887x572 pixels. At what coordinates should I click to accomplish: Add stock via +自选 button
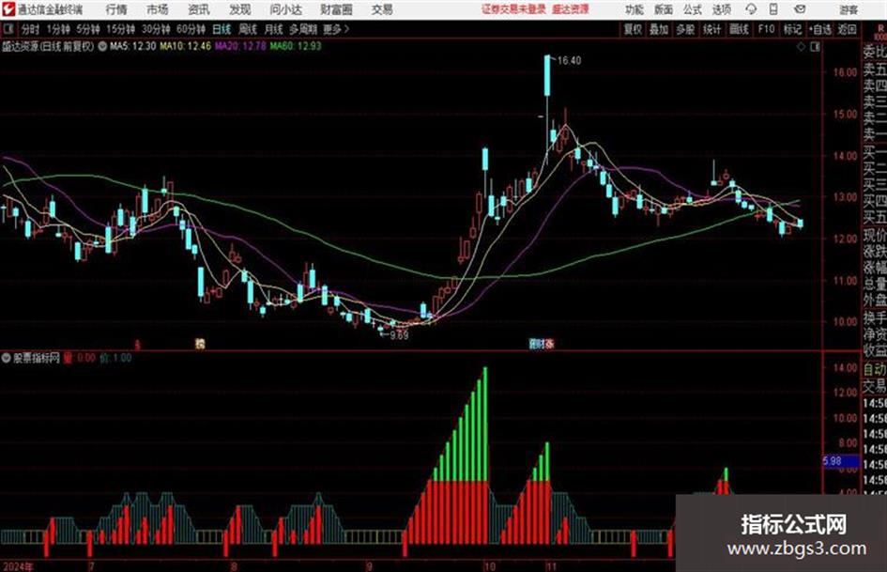click(x=819, y=29)
